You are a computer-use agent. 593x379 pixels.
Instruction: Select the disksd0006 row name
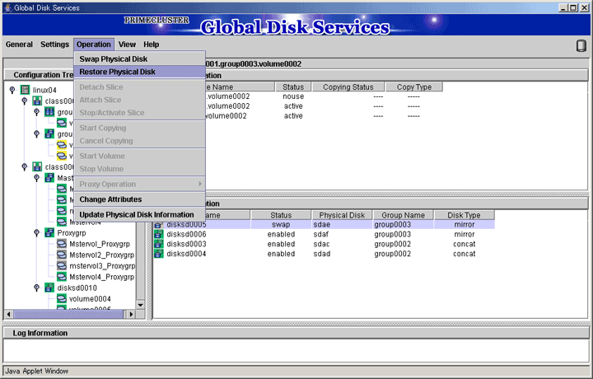[x=186, y=235]
